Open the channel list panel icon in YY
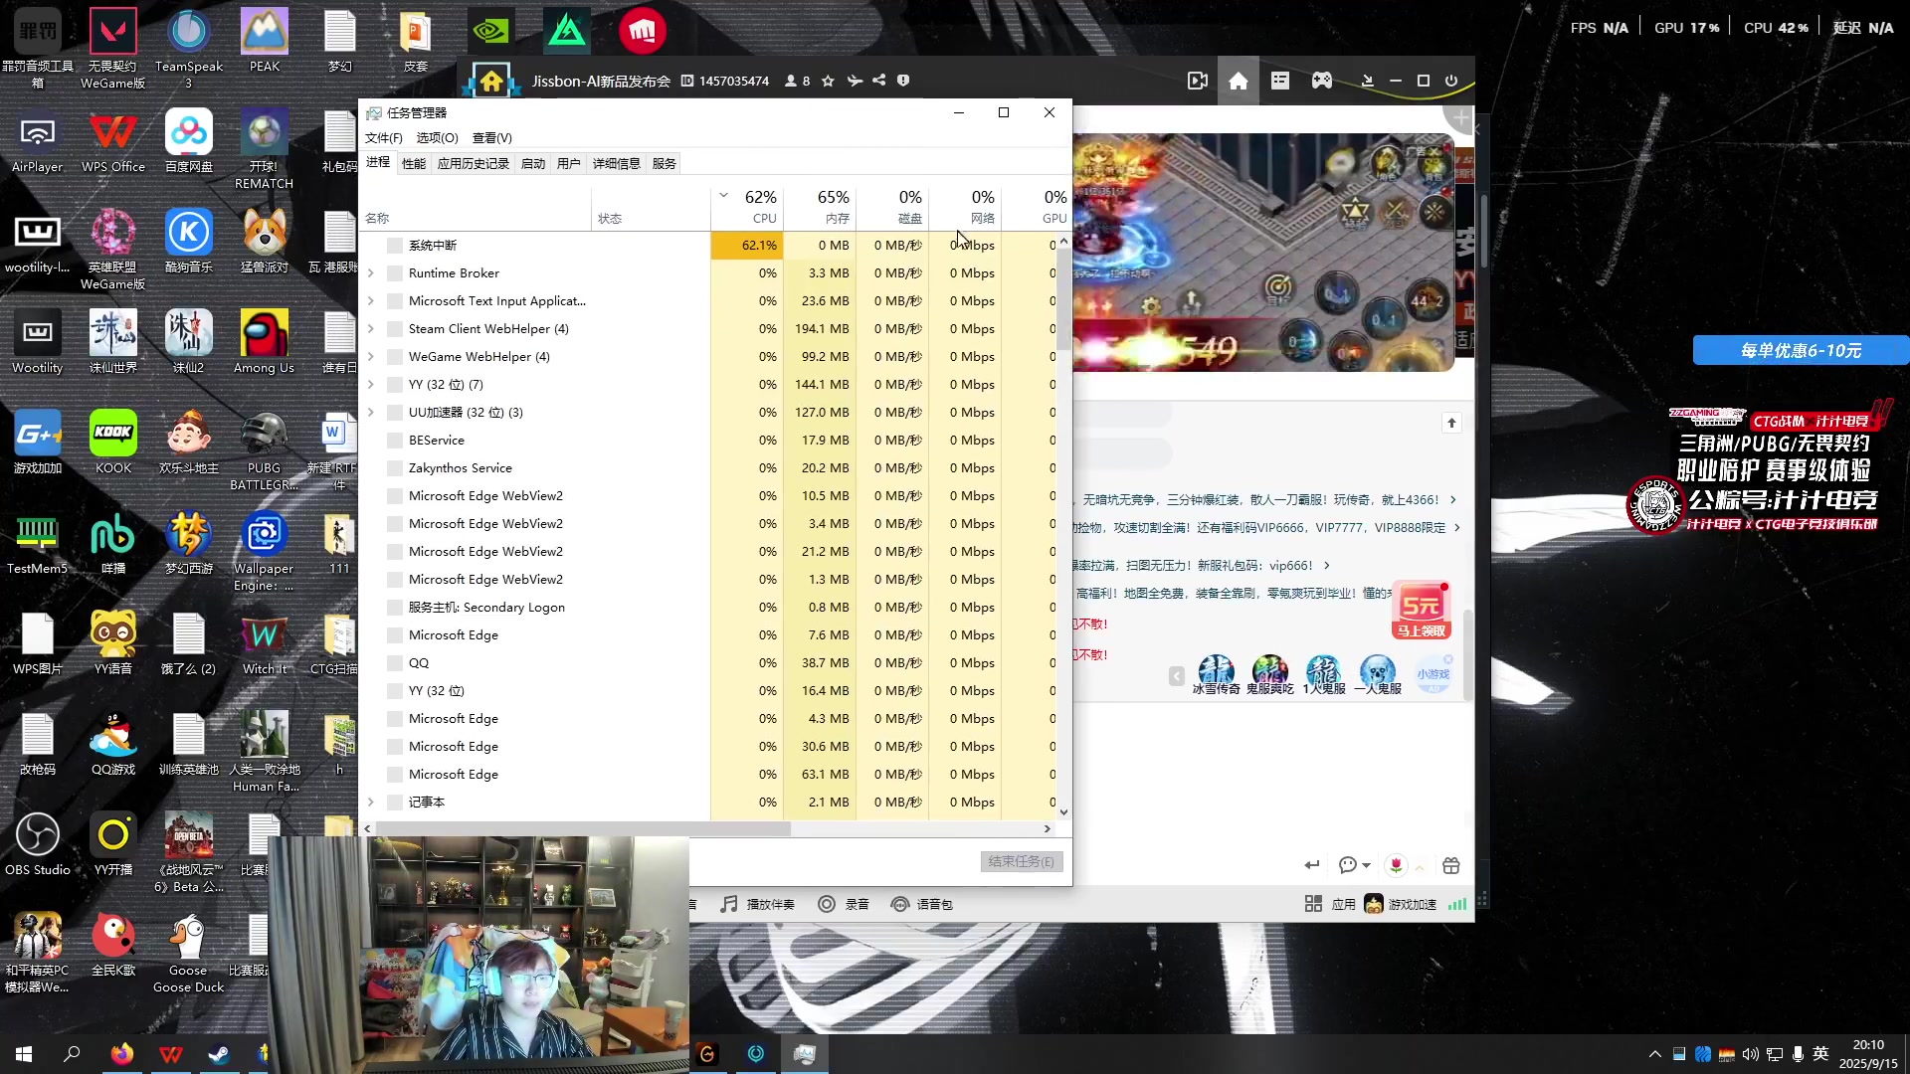 point(1280,81)
